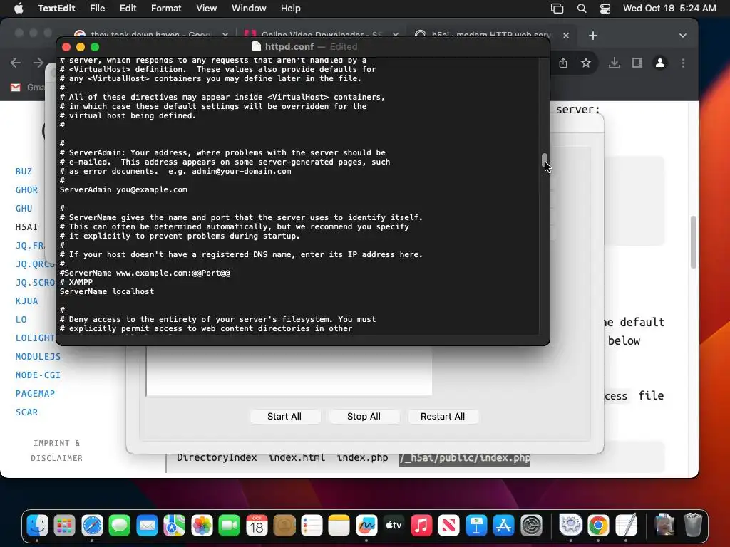730x547 pixels.
Task: Click the ServerAdmin you@example.com line
Action: pyautogui.click(x=123, y=189)
